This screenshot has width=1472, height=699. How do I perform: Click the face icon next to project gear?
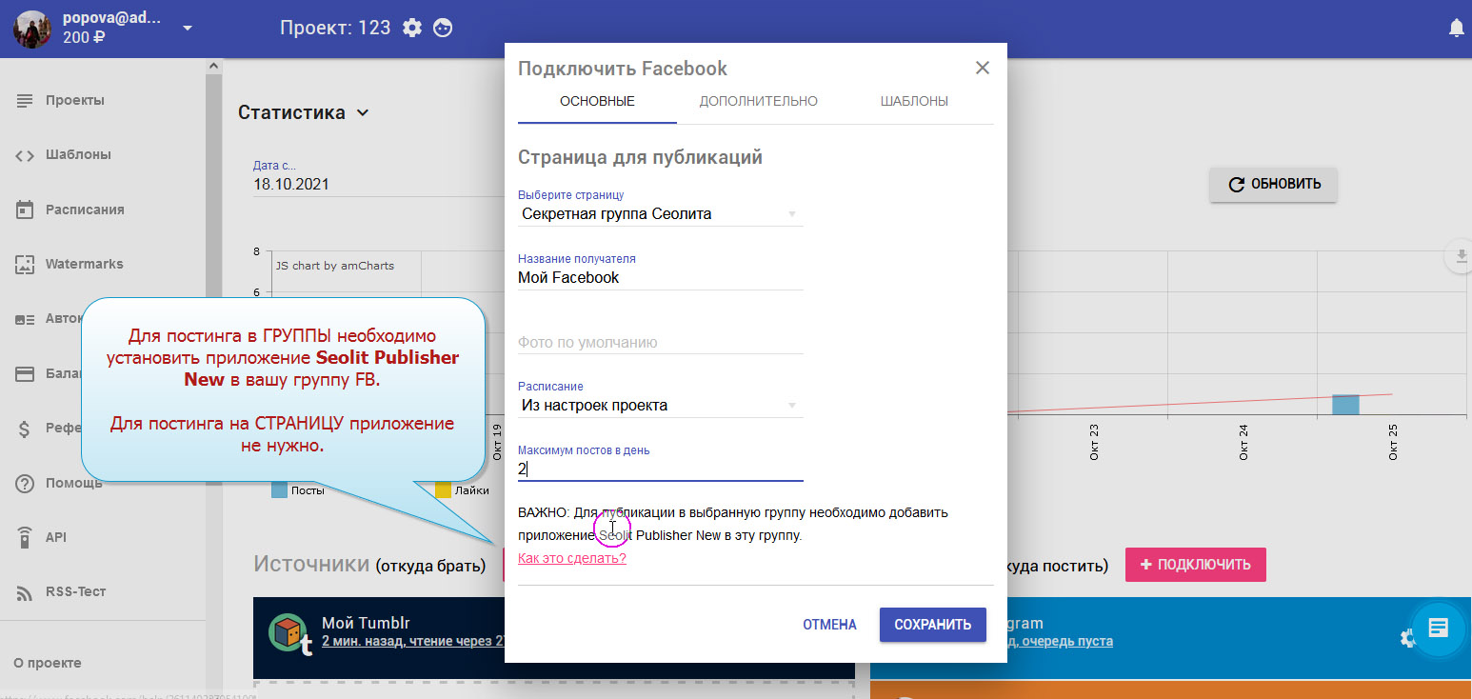coord(443,28)
